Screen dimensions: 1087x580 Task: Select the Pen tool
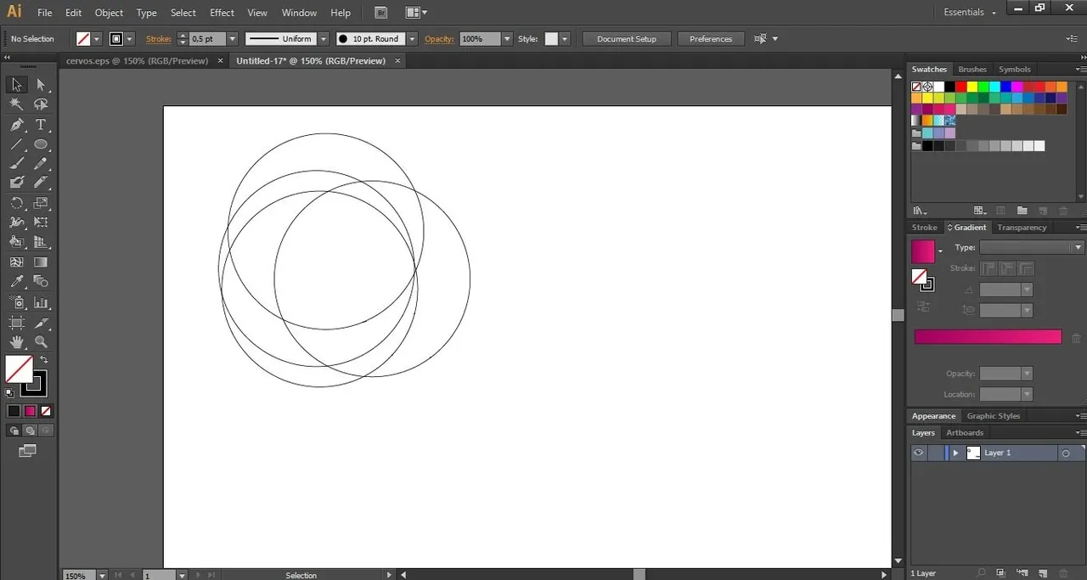pos(16,124)
